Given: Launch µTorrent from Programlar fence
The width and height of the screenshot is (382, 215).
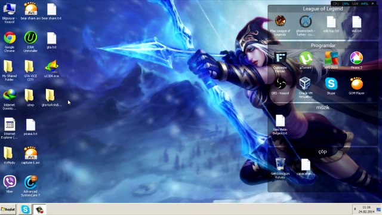Looking at the screenshot, I should (306, 60).
